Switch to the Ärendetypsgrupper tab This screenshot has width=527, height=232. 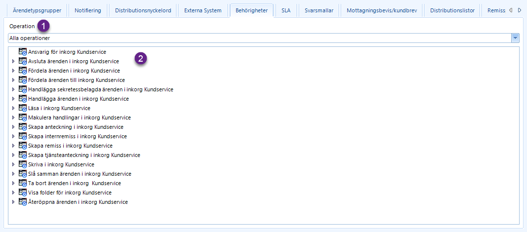click(37, 10)
